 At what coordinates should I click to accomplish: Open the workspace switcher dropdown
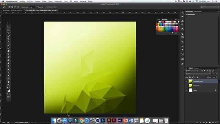click(x=209, y=7)
